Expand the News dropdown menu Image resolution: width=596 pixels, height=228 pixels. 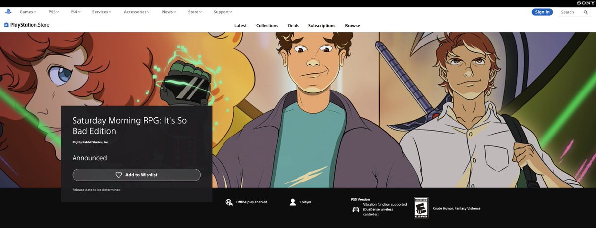coord(169,12)
